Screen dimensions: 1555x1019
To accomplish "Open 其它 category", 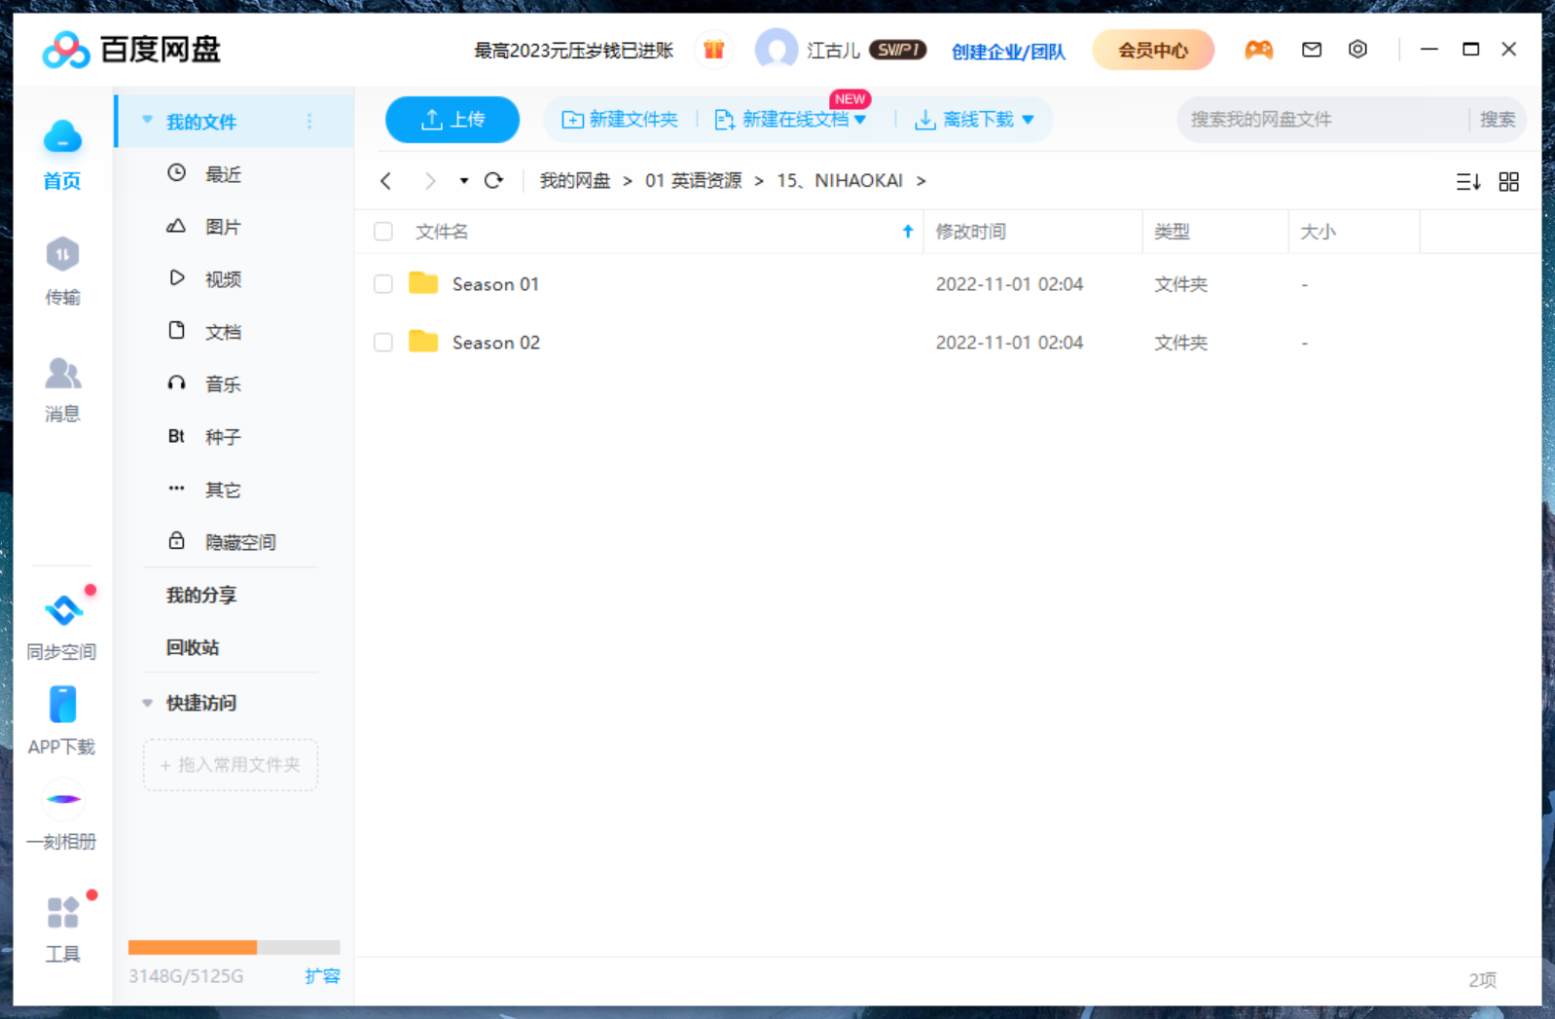I will pyautogui.click(x=223, y=490).
